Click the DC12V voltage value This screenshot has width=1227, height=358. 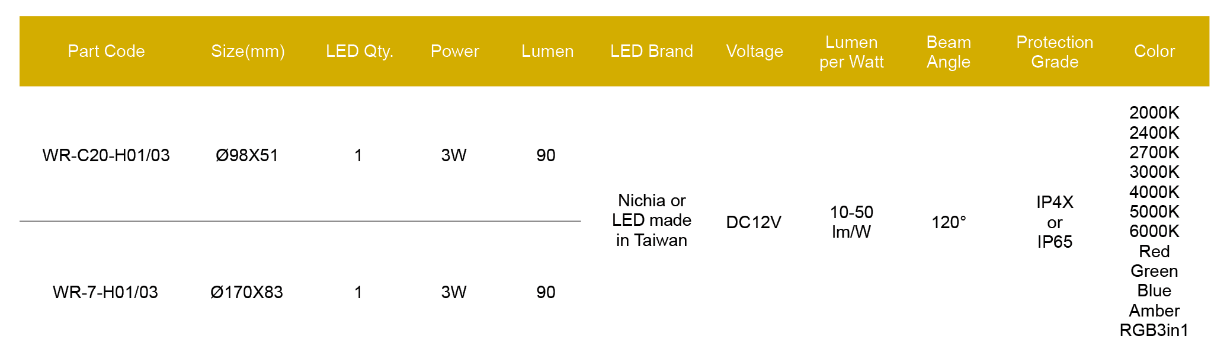click(x=754, y=222)
